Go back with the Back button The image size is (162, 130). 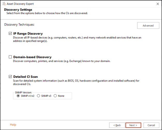117,125
